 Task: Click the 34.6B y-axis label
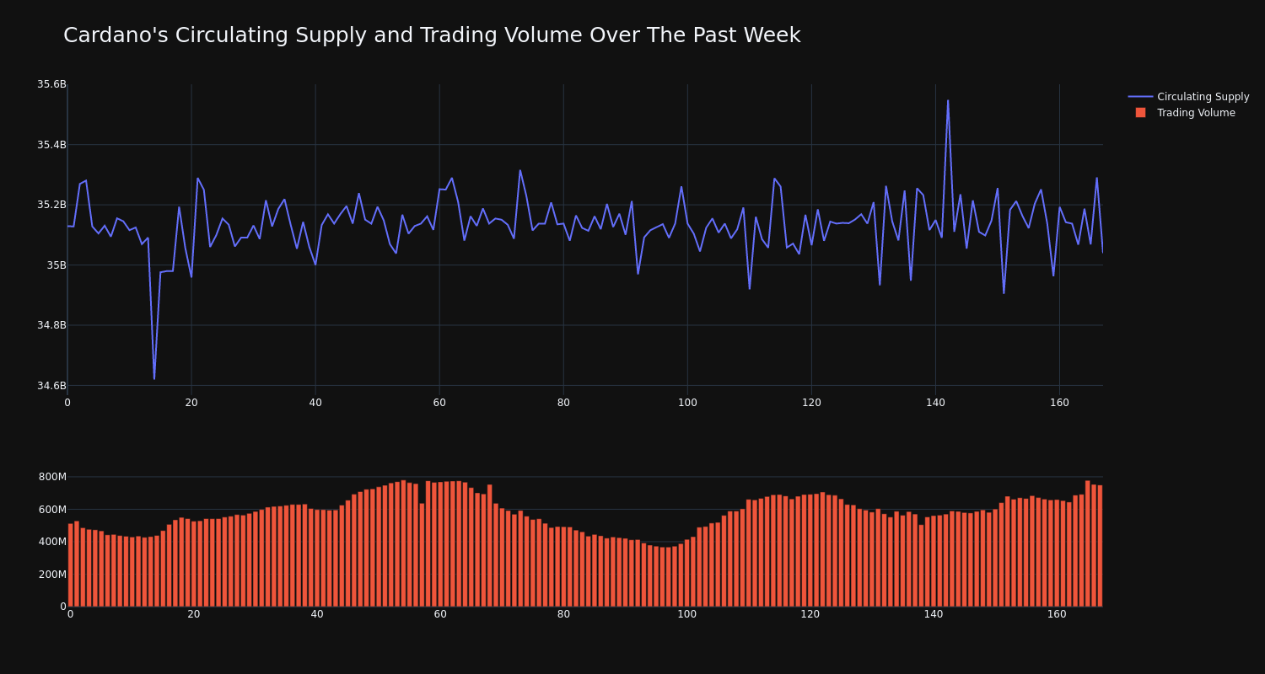pyautogui.click(x=51, y=386)
